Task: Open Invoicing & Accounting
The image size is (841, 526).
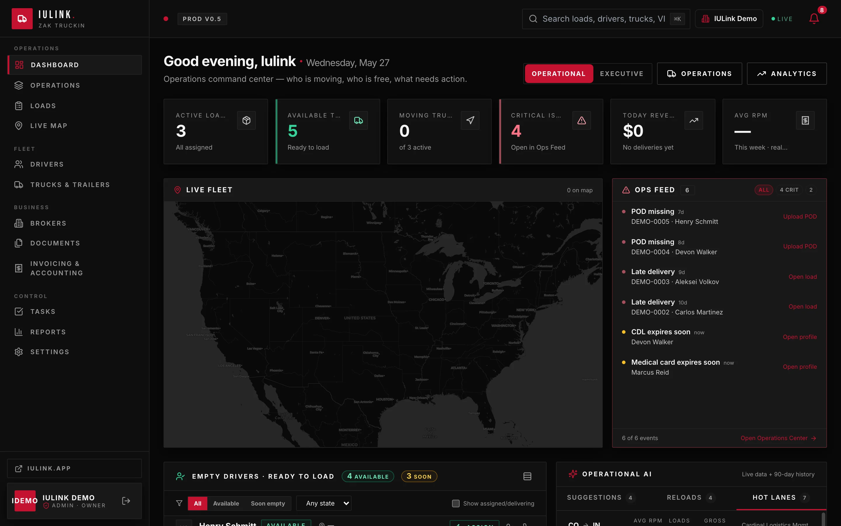Action: [74, 268]
